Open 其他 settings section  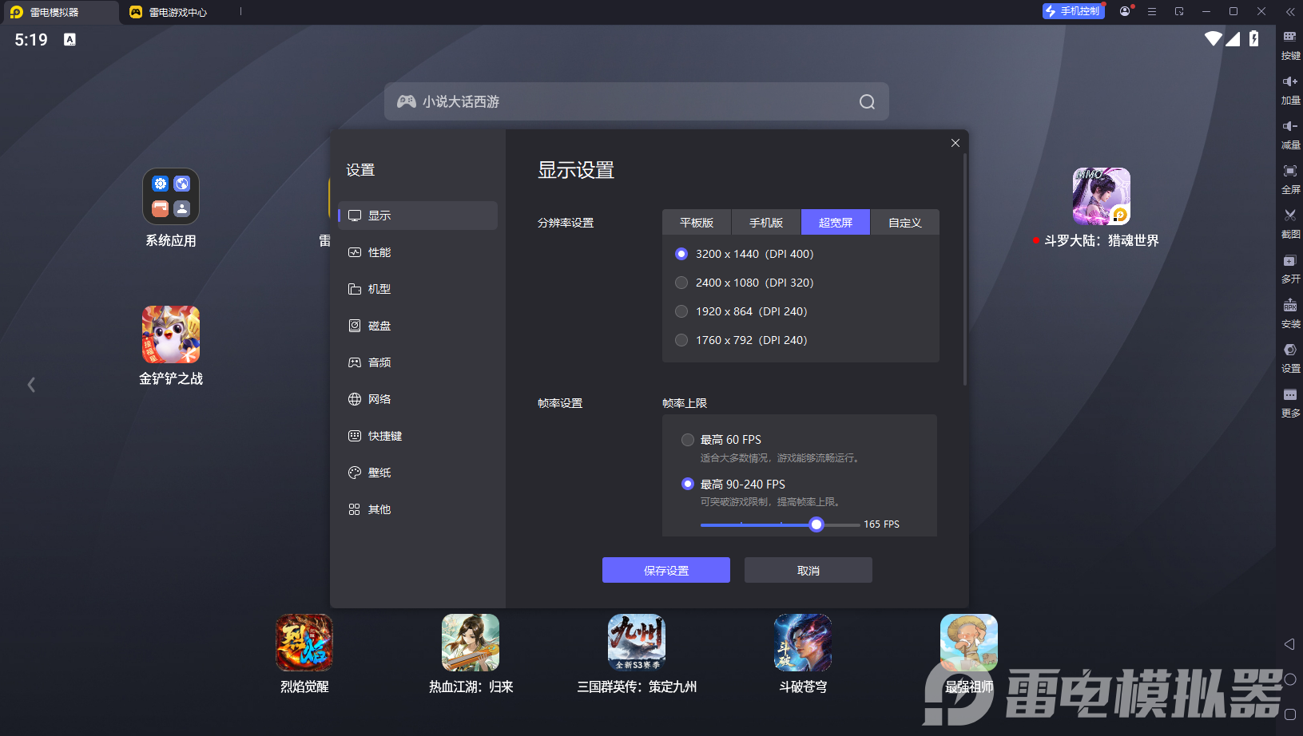click(418, 509)
